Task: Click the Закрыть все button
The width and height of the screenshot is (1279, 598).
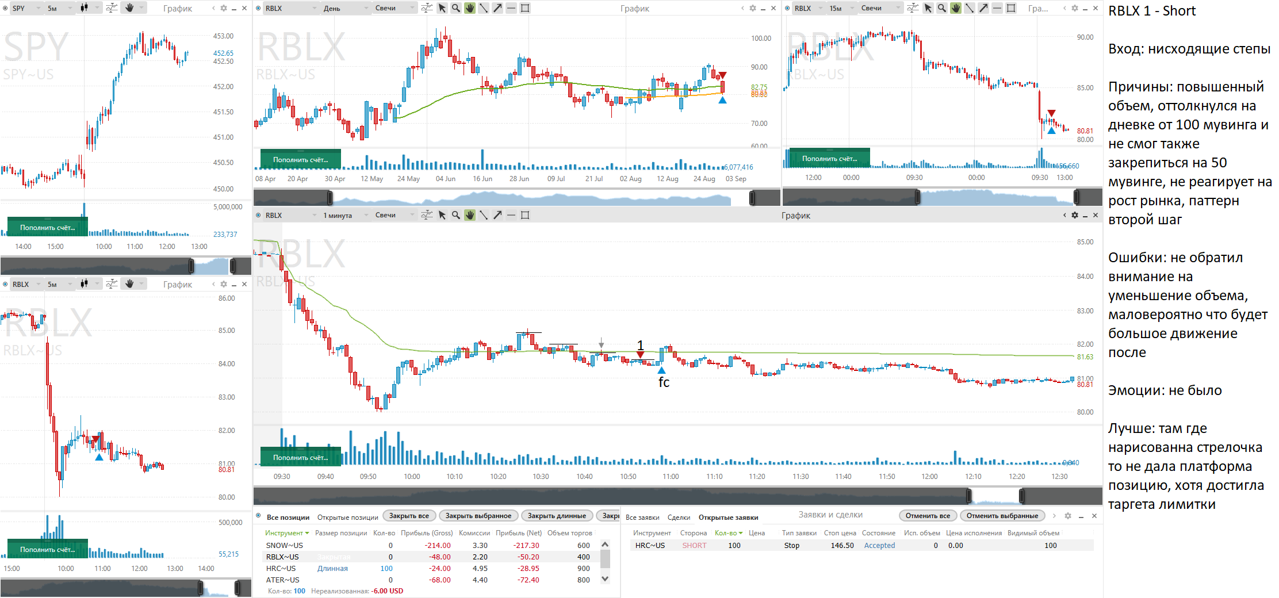Action: (409, 516)
